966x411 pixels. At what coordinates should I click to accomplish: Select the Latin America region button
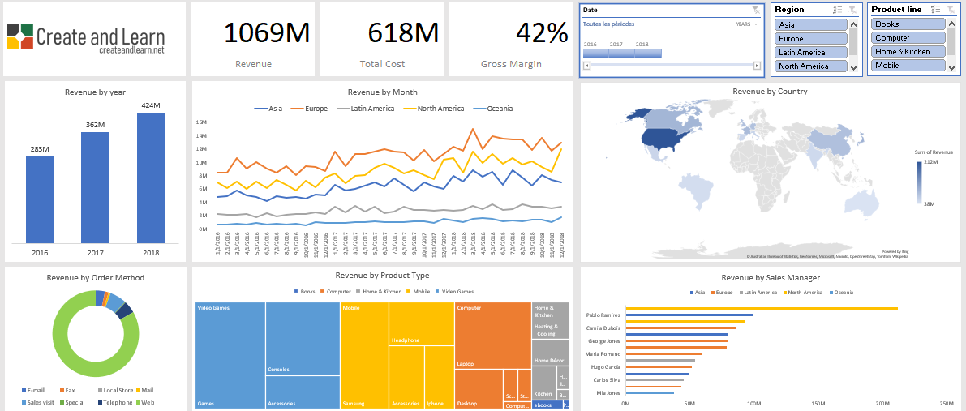pos(811,52)
